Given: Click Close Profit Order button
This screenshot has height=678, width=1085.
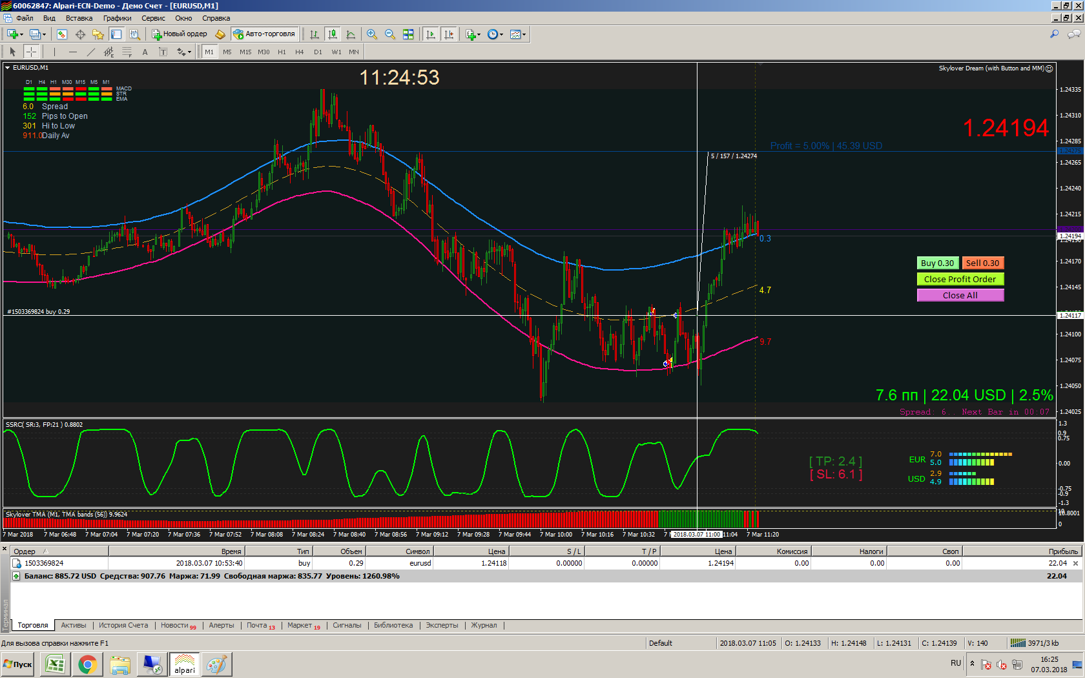Looking at the screenshot, I should (960, 279).
